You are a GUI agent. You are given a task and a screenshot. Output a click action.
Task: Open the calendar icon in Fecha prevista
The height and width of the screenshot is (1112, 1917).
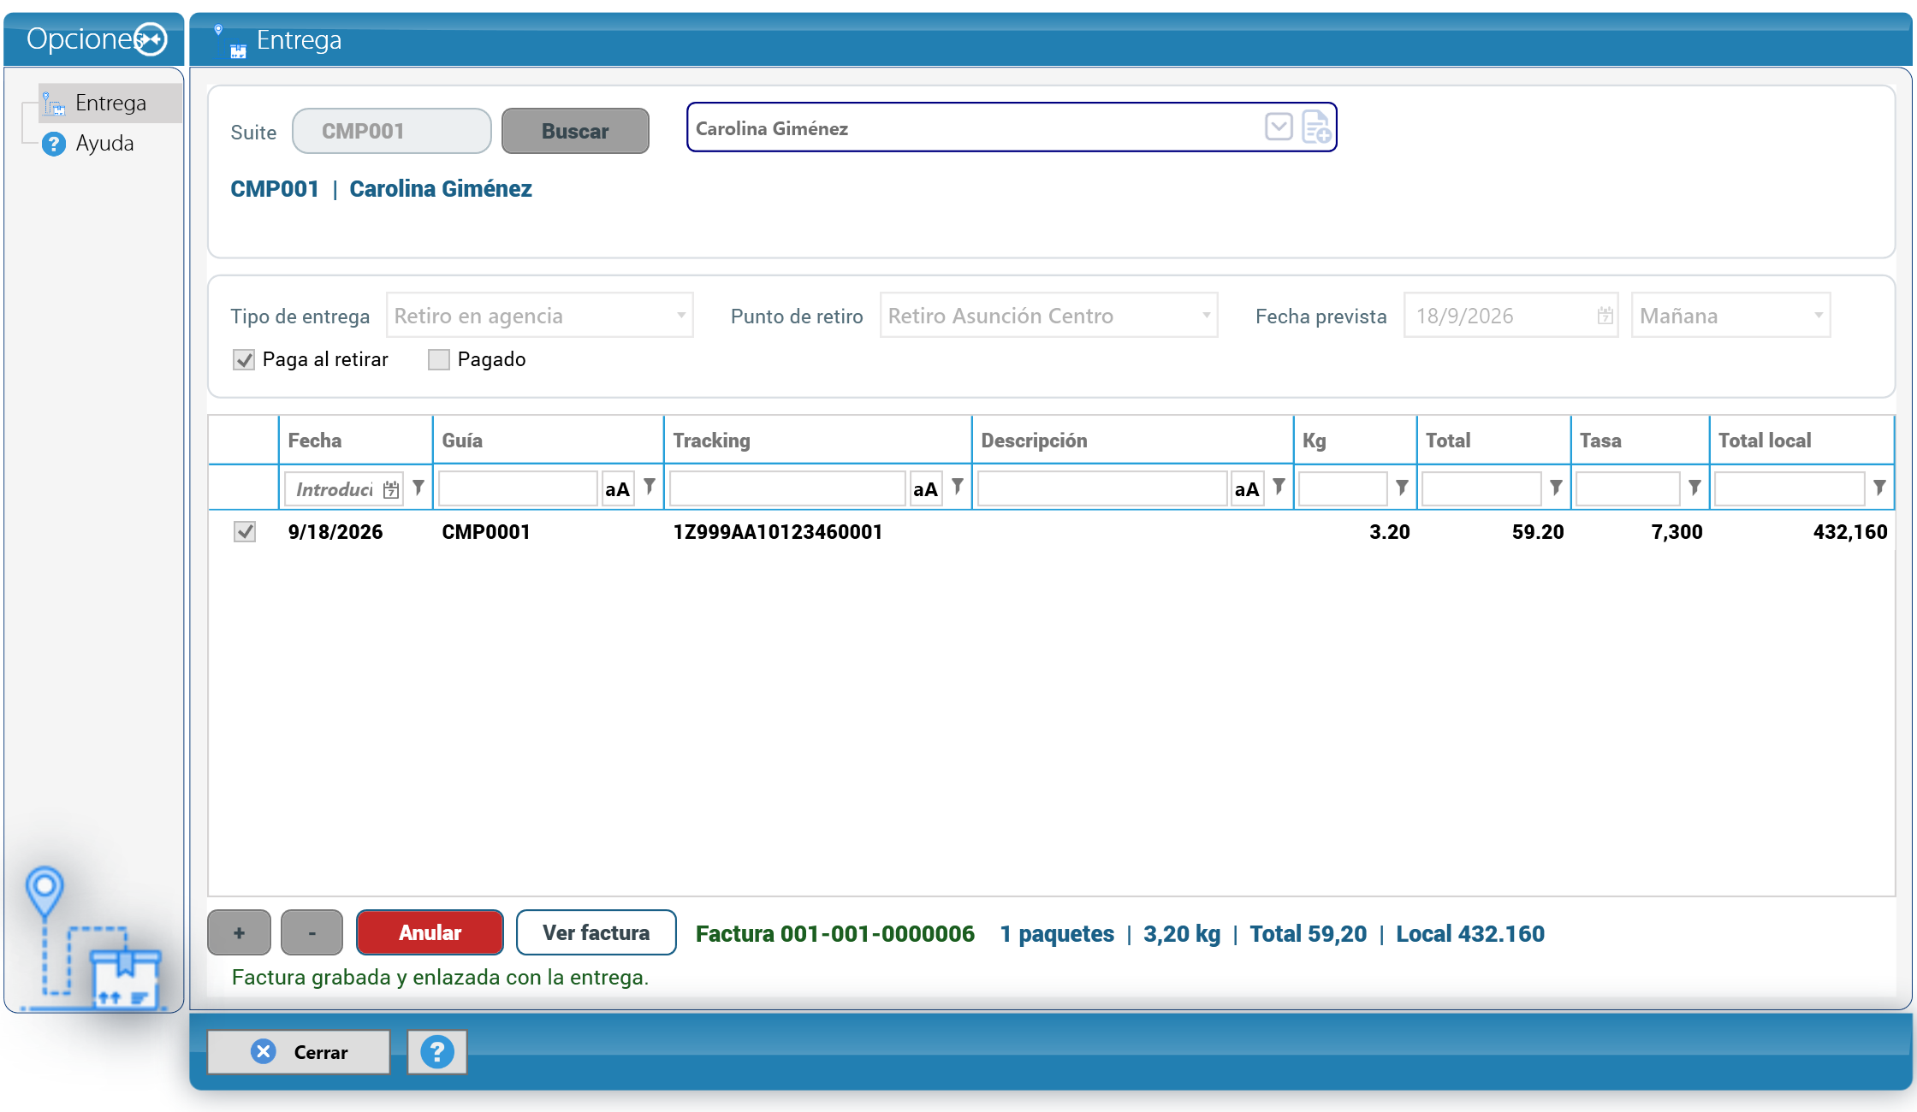(x=1605, y=316)
